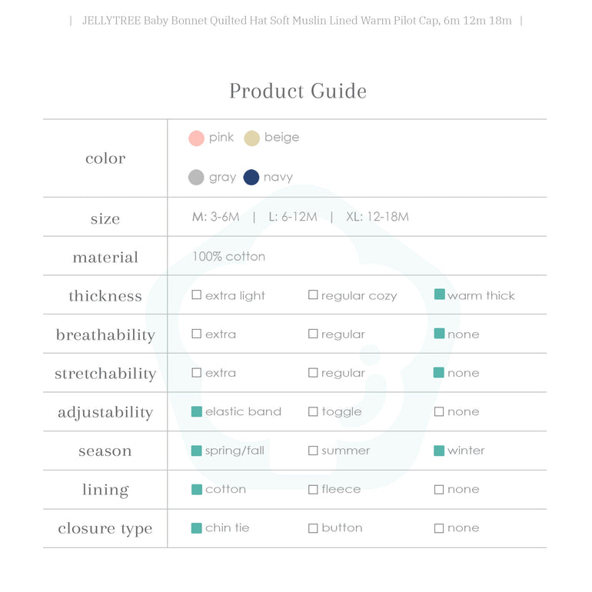Viewport: 592px width, 592px height.
Task: Check the toggle adjustability box
Action: coord(313,412)
